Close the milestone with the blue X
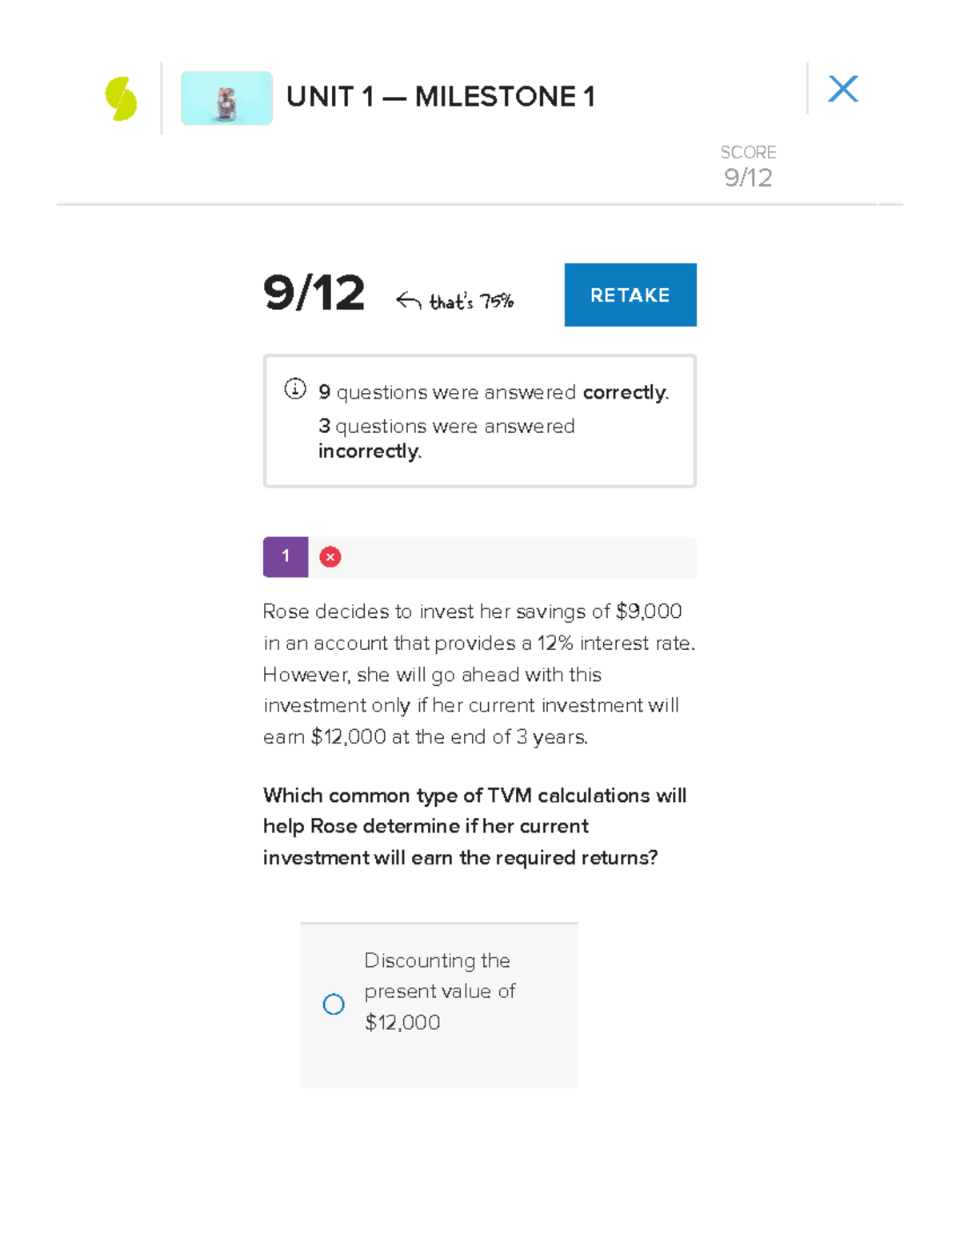This screenshot has width=960, height=1243. pyautogui.click(x=843, y=89)
